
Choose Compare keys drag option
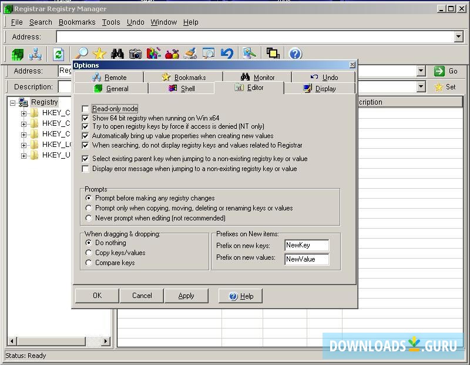pos(89,262)
